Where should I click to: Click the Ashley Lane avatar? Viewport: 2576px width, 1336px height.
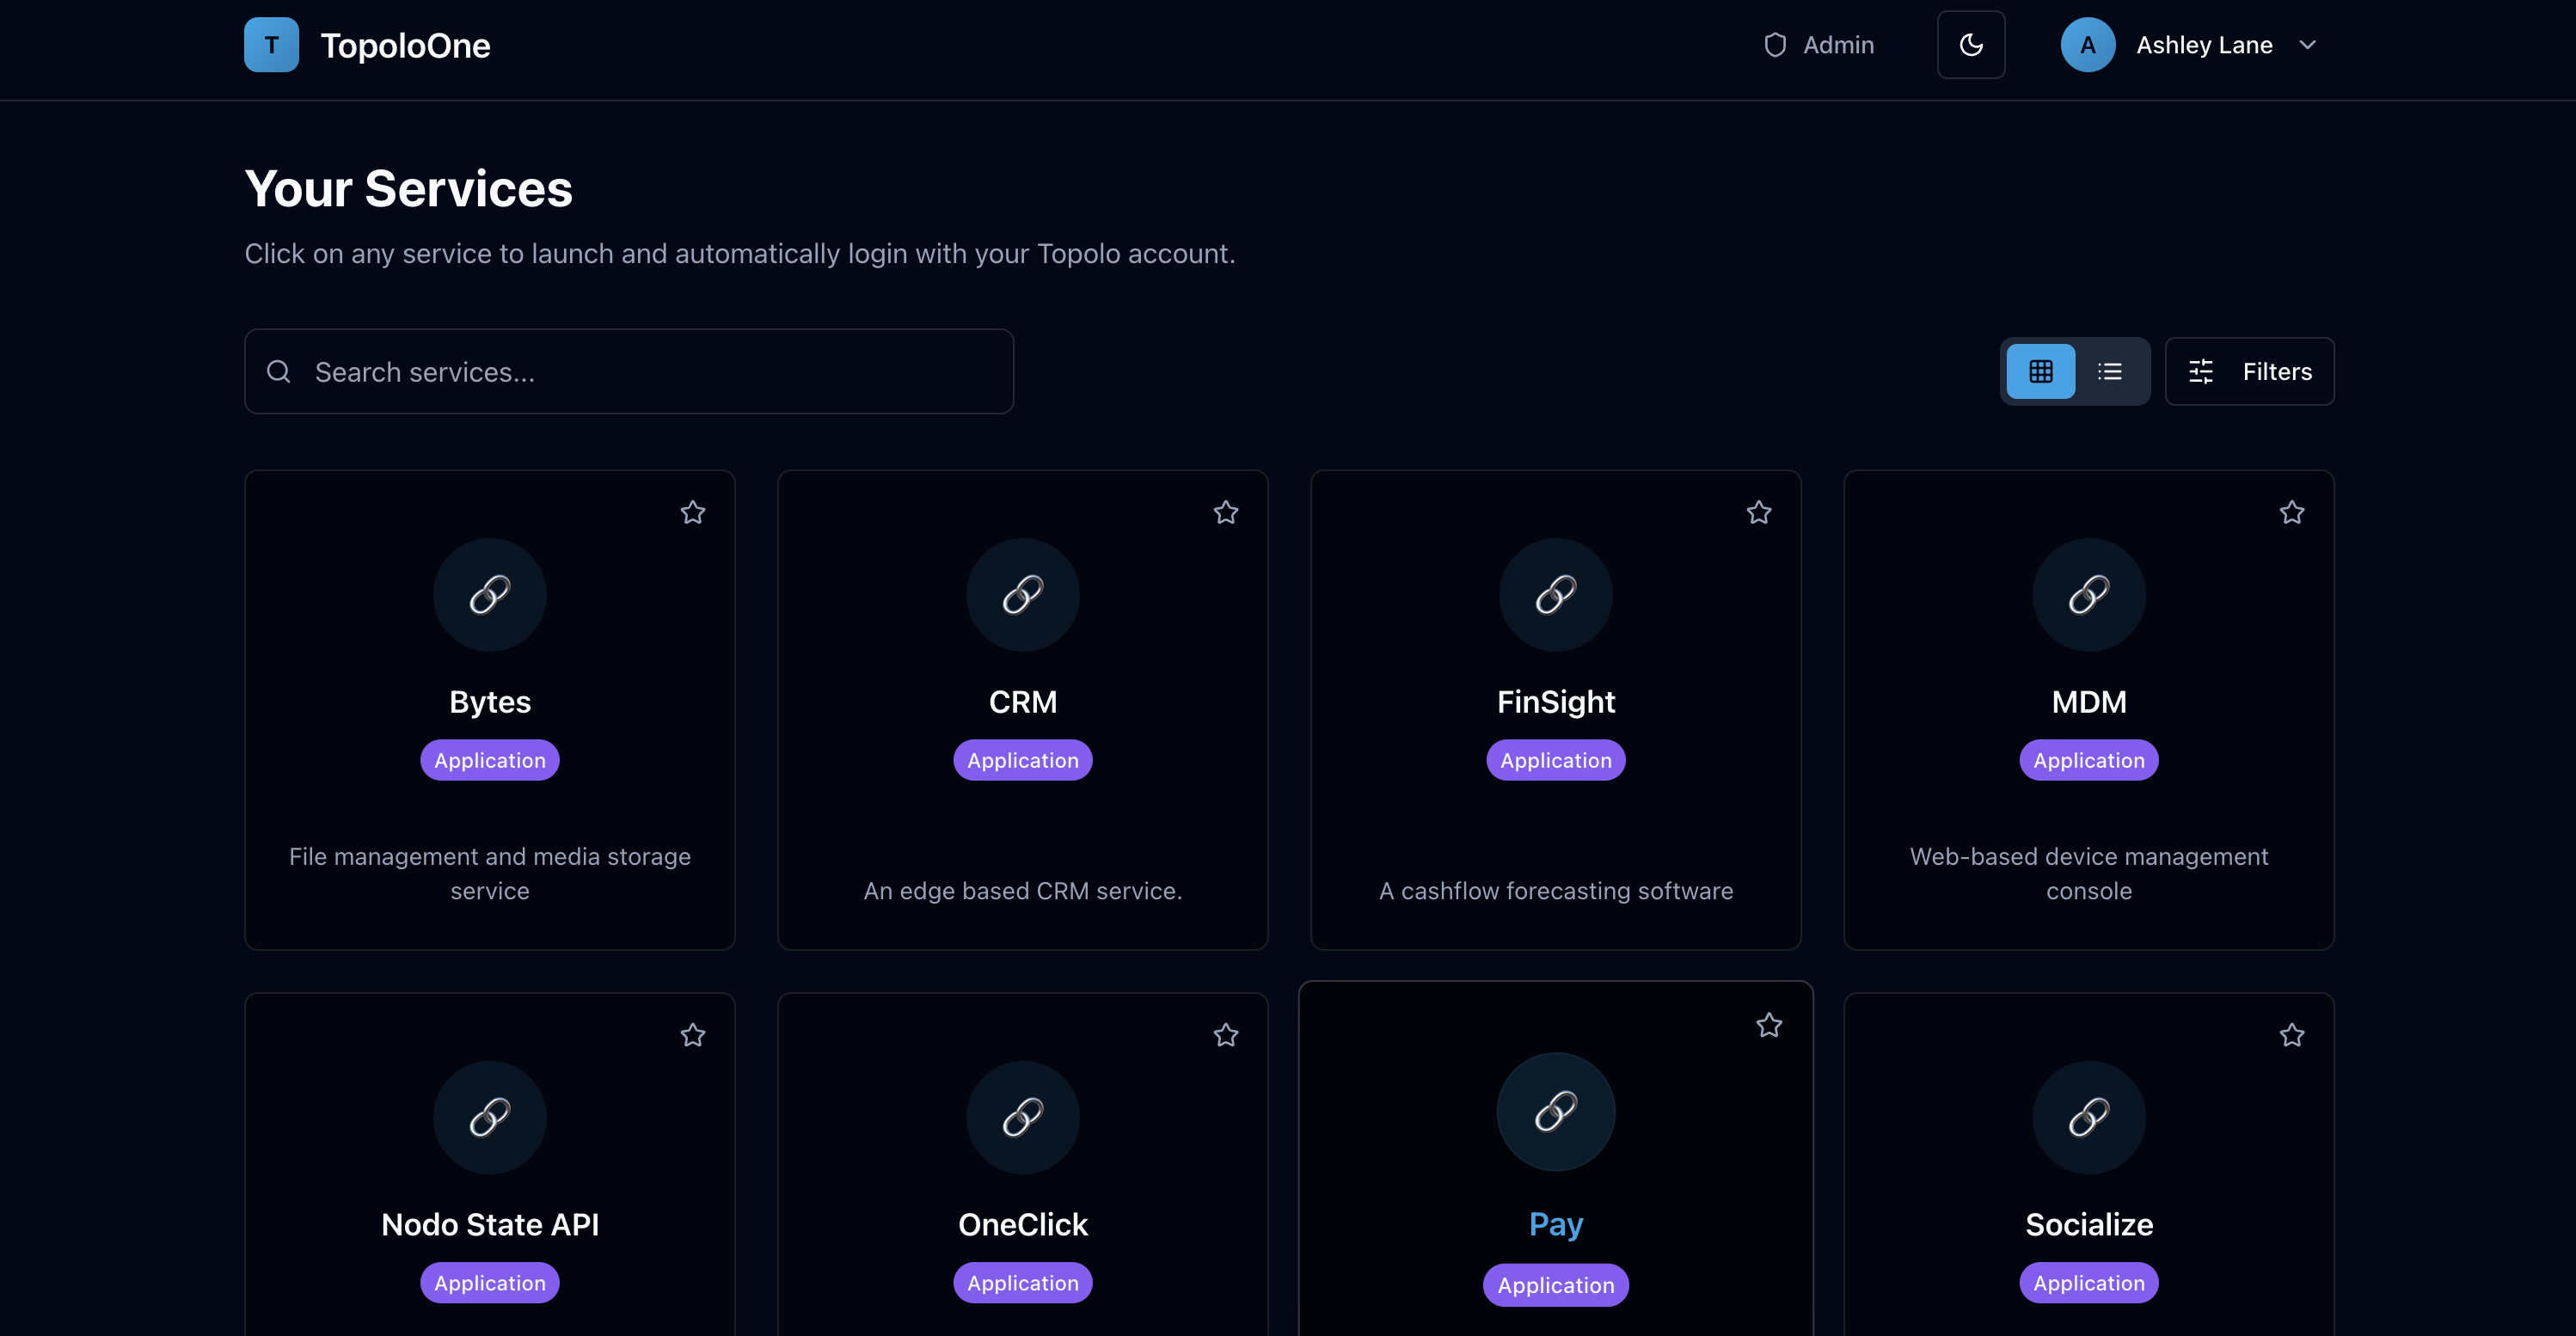coord(2087,45)
